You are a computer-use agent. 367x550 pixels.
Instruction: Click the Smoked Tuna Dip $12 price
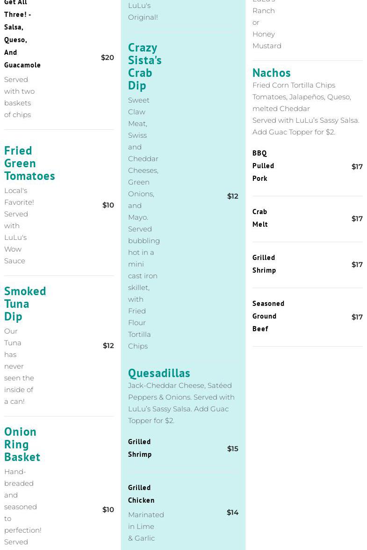pos(108,346)
